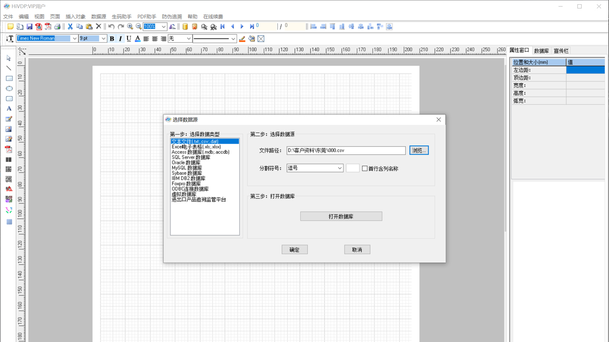609x342 pixels.
Task: Click the scissors cut icon
Action: (70, 27)
